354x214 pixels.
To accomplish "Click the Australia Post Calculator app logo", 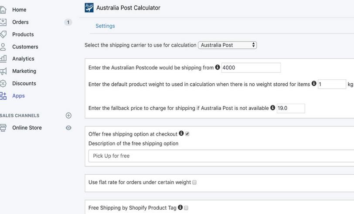I will [x=89, y=8].
